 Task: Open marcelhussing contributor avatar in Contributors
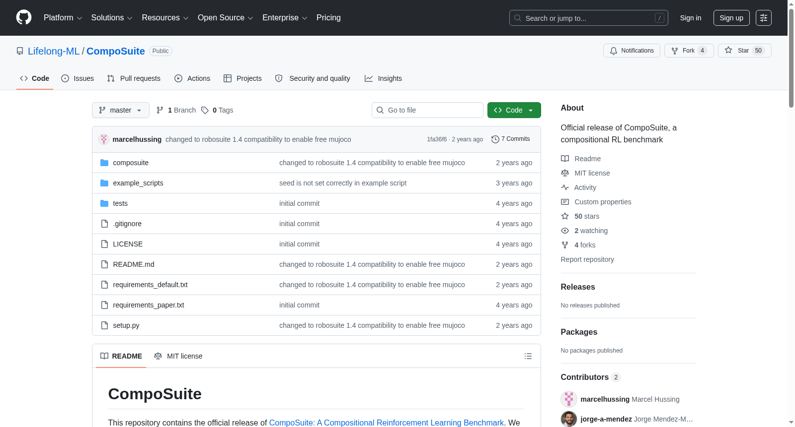pyautogui.click(x=569, y=399)
